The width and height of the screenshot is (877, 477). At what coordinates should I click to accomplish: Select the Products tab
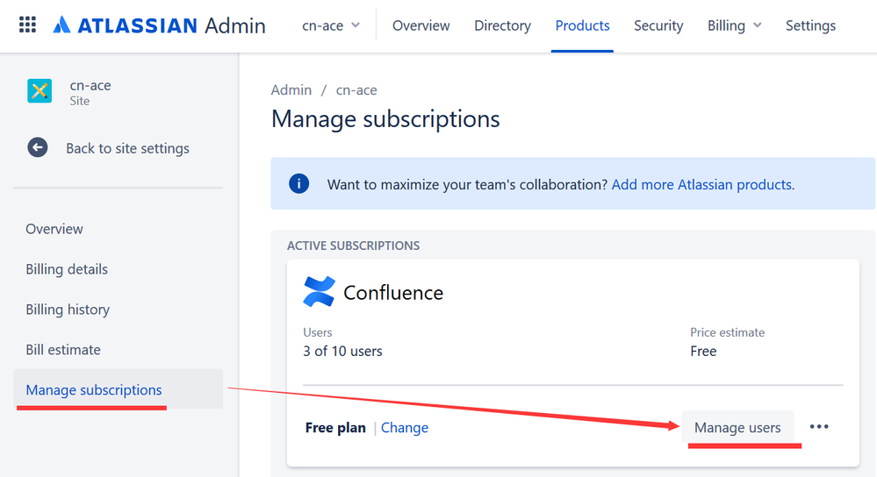click(x=582, y=25)
